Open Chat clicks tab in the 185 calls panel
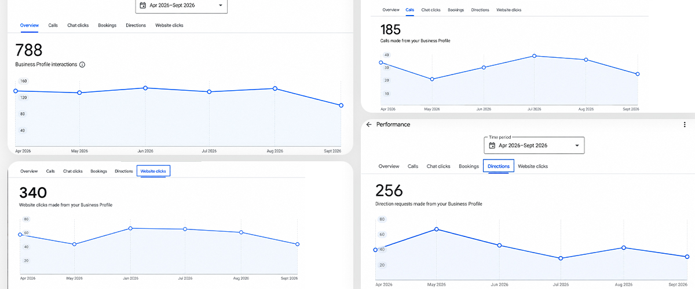 [431, 10]
